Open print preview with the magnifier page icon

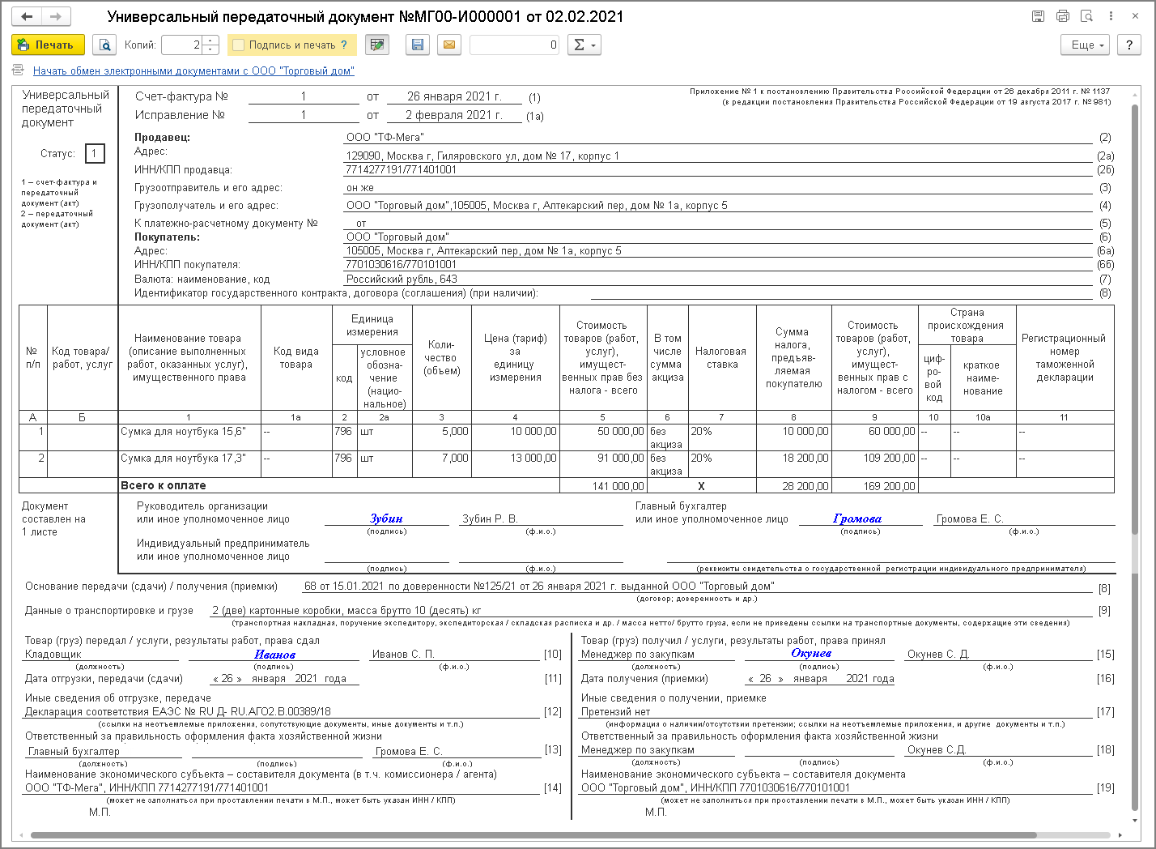click(x=104, y=45)
